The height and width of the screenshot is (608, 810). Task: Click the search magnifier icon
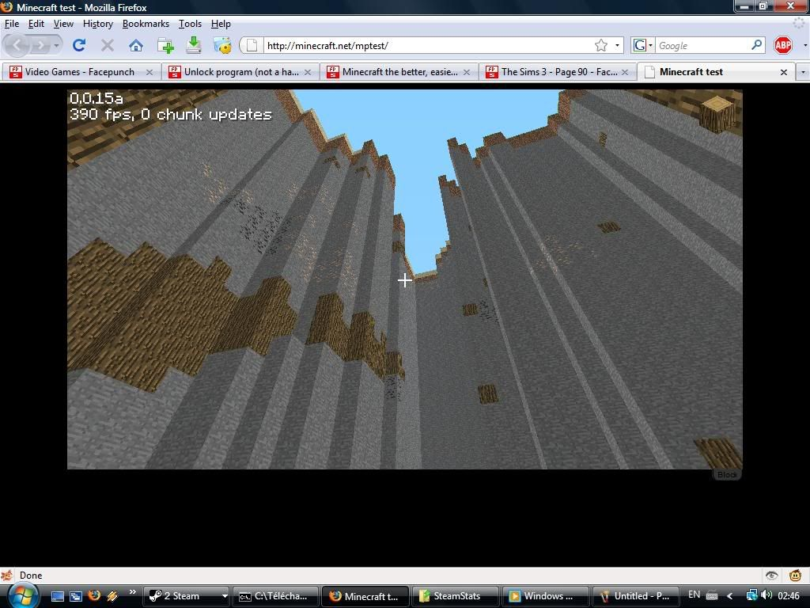[x=757, y=45]
